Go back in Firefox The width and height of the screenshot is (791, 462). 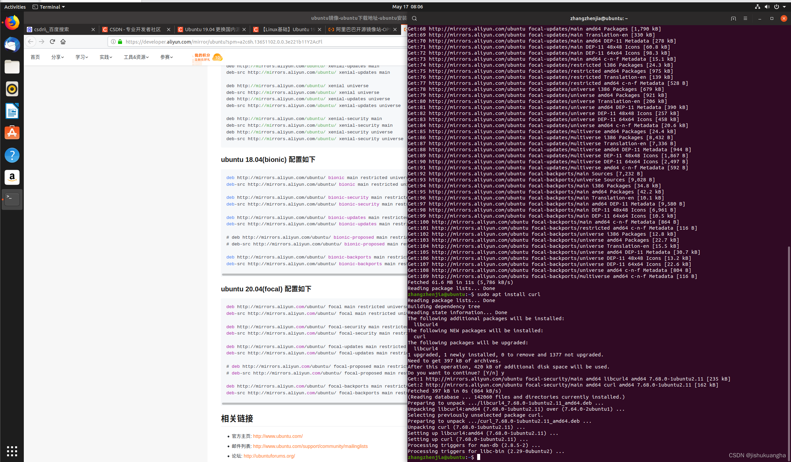click(x=31, y=42)
